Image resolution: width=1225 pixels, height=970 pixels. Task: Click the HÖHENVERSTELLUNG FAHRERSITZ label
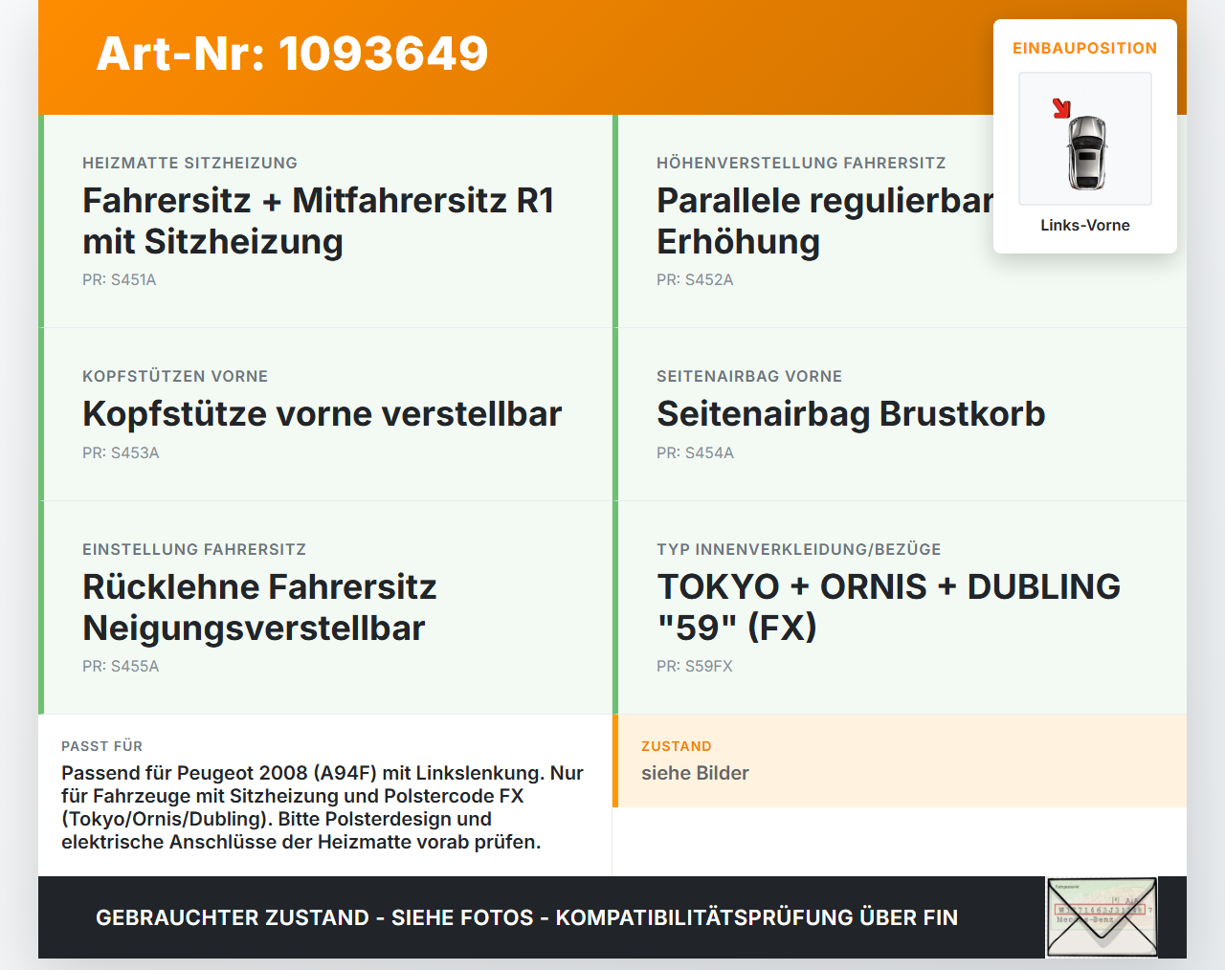click(x=801, y=163)
